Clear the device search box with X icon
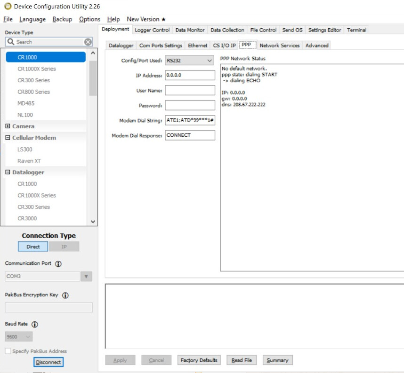The height and width of the screenshot is (373, 404). point(88,42)
